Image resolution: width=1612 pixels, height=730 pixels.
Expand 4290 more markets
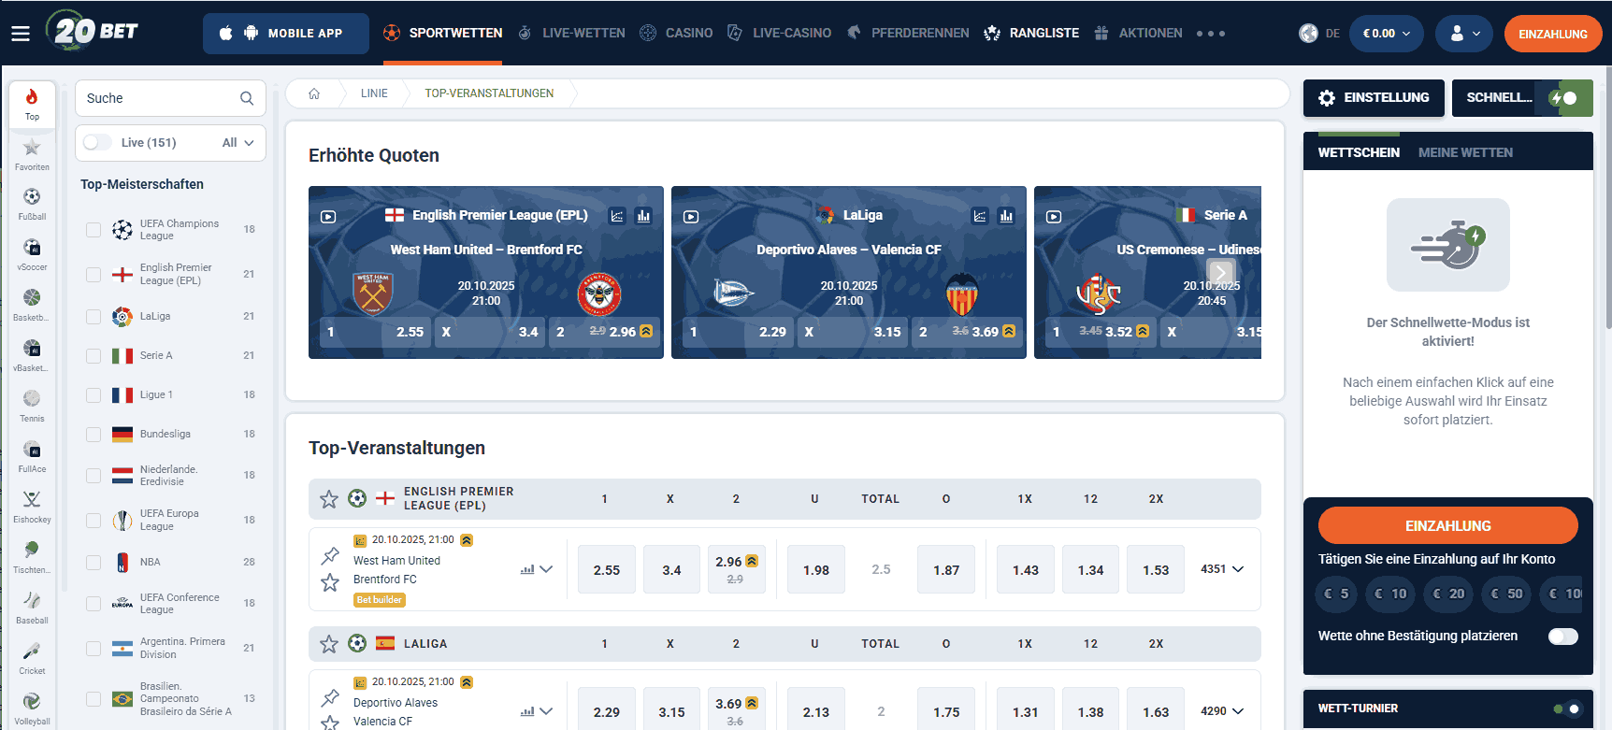[1222, 711]
